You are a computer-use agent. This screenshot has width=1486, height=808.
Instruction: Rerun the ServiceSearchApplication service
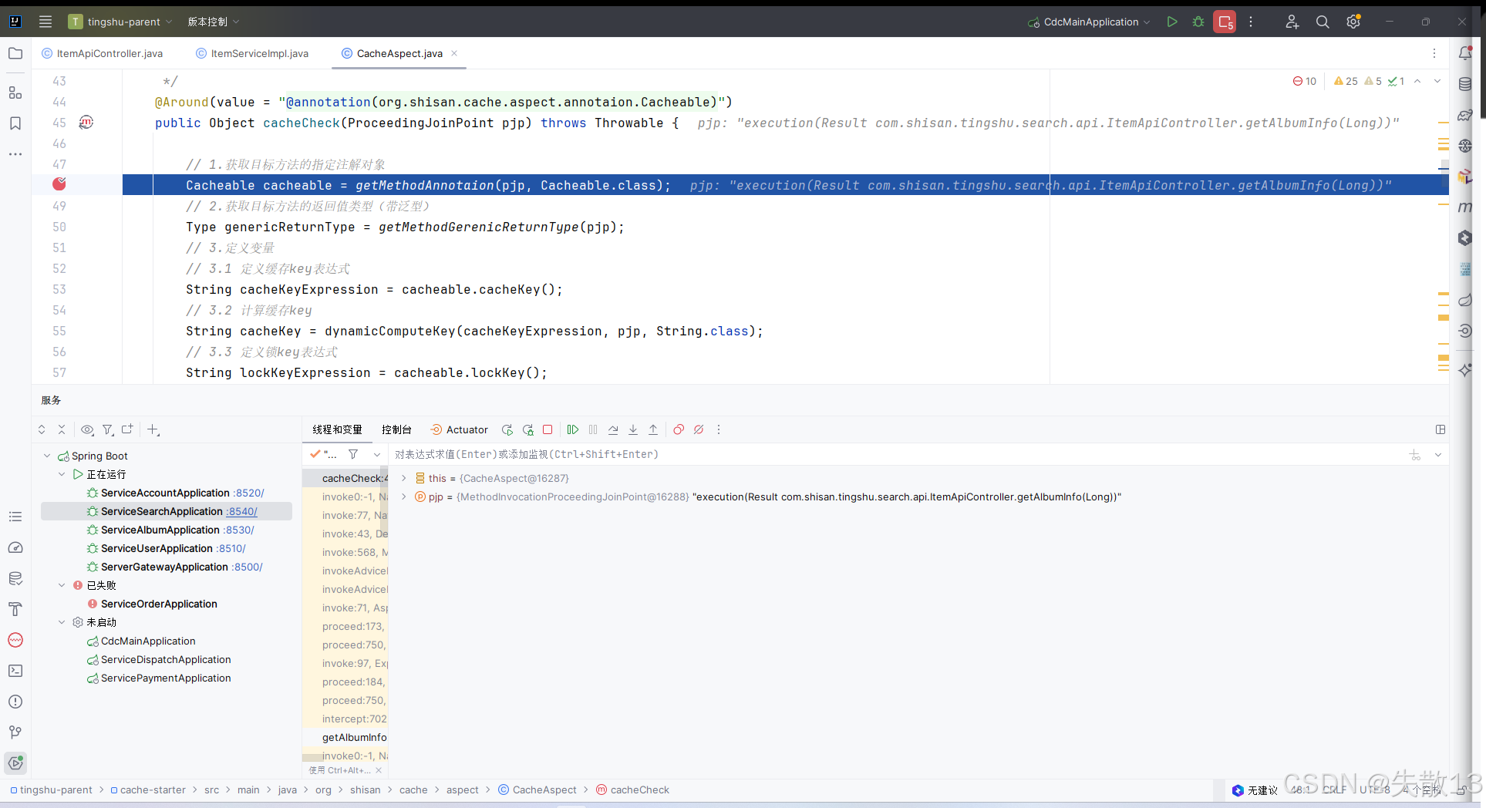(507, 429)
